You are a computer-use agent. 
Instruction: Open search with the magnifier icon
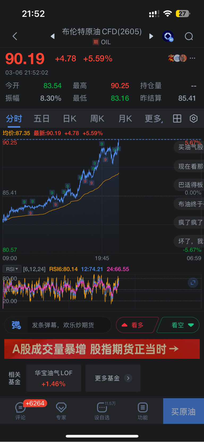(x=189, y=36)
